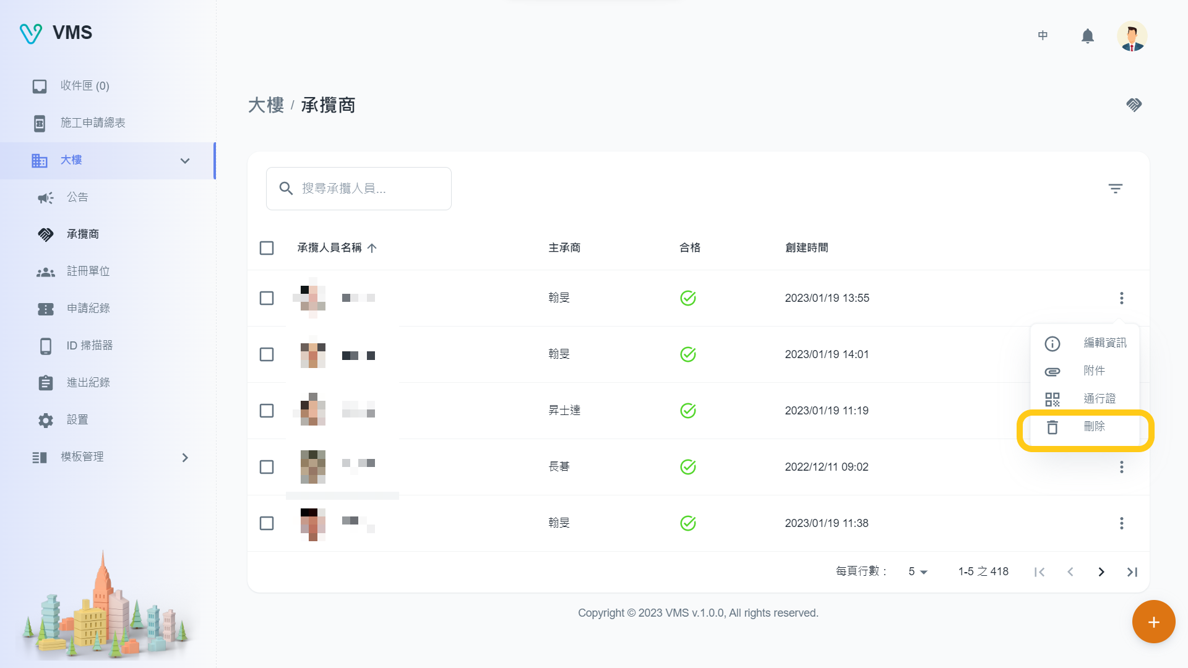Select 刪除 from the context menu
1188x668 pixels.
tap(1093, 427)
